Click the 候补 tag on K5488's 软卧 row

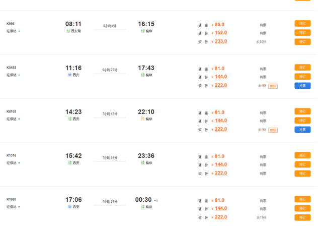(273, 86)
